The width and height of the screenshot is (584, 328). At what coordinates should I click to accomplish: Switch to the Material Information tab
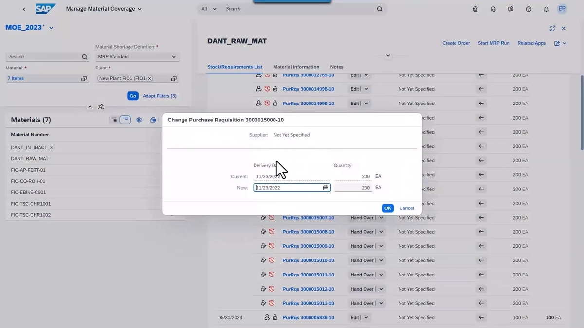click(x=296, y=67)
